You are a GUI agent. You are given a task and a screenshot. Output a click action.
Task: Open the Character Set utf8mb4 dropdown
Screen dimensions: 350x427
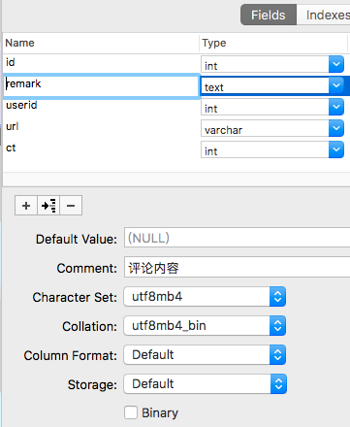click(205, 297)
